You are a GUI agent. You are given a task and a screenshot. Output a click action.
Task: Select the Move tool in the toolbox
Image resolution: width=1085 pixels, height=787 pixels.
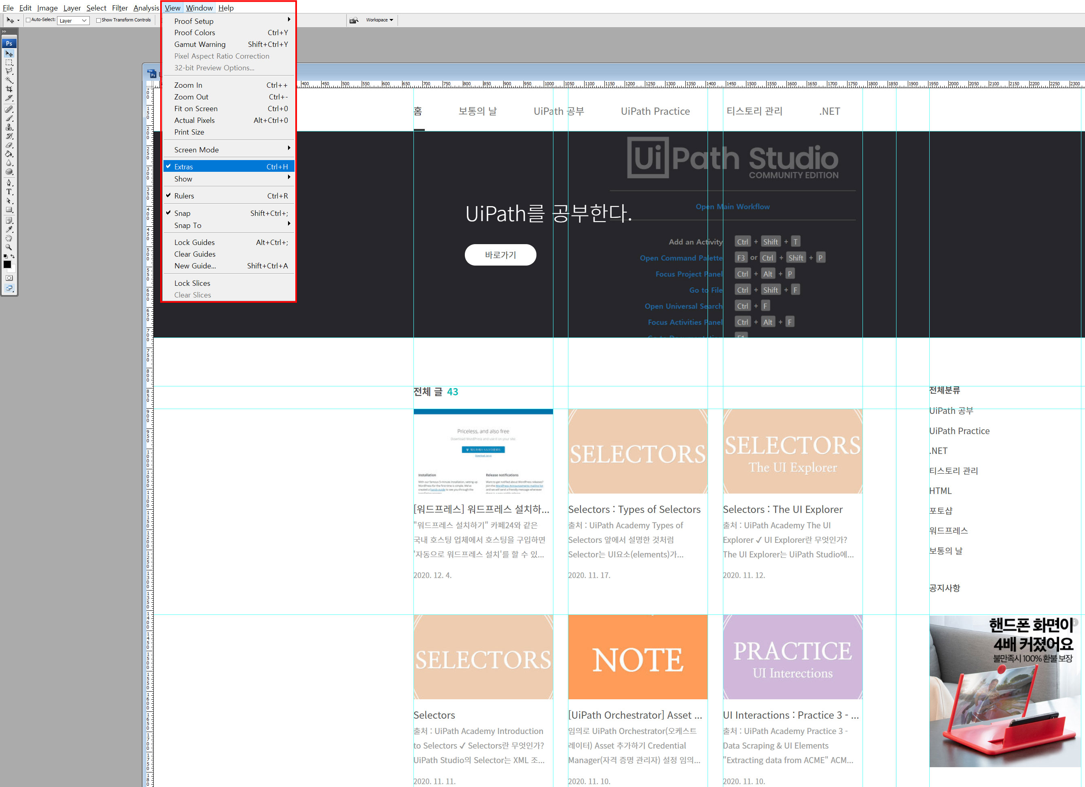(x=9, y=53)
